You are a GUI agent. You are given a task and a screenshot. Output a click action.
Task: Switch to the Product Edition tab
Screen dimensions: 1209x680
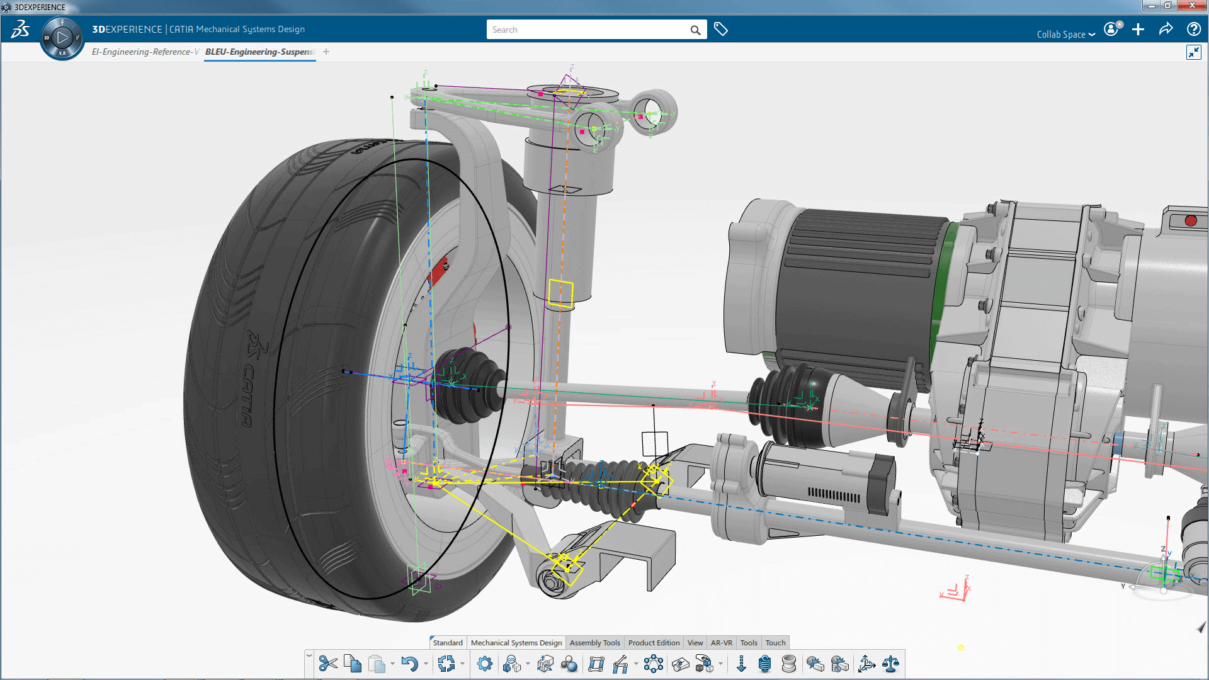[654, 643]
